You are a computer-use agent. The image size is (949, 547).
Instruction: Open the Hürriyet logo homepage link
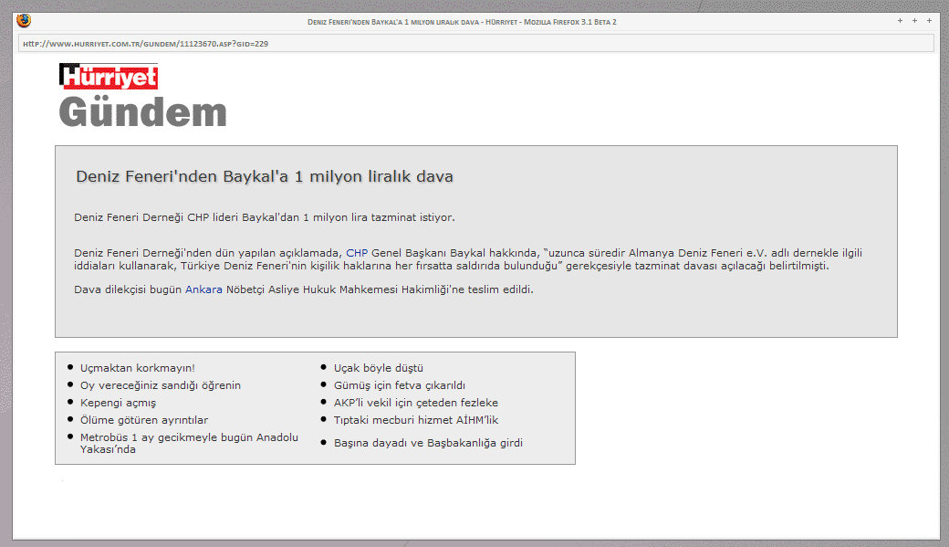coord(109,77)
